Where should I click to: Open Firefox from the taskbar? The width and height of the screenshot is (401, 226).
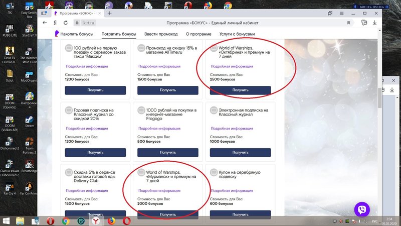tap(111, 221)
